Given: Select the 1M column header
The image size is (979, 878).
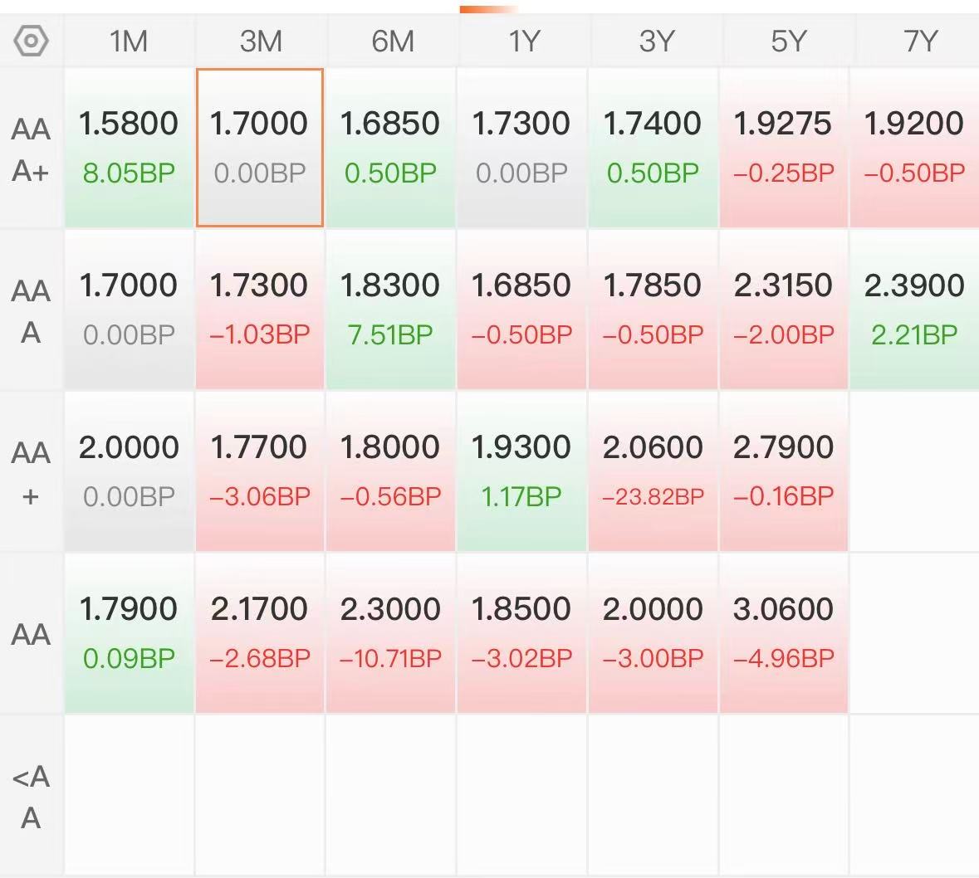Looking at the screenshot, I should [x=129, y=41].
